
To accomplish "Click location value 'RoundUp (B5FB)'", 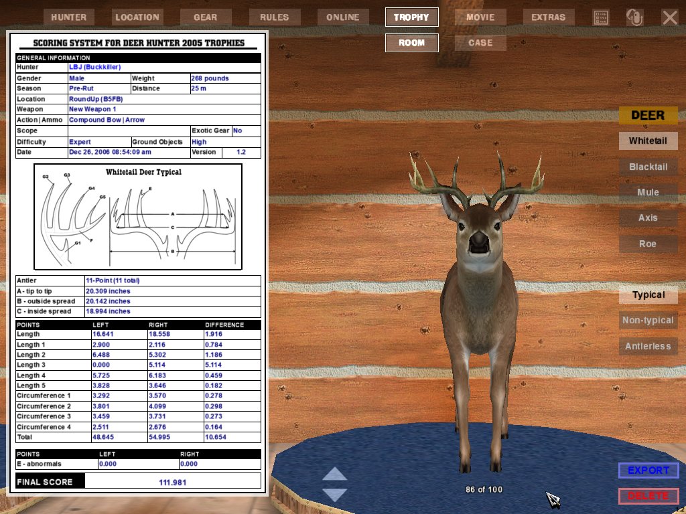I will pos(96,99).
